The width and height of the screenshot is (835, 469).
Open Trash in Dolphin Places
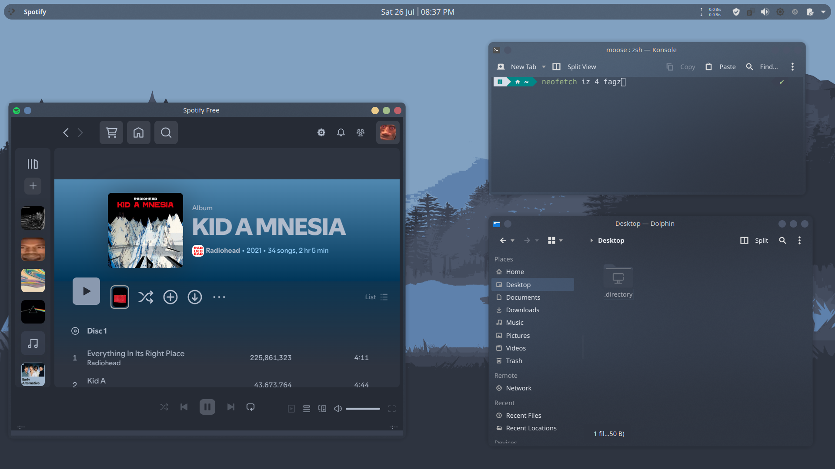[533, 361]
